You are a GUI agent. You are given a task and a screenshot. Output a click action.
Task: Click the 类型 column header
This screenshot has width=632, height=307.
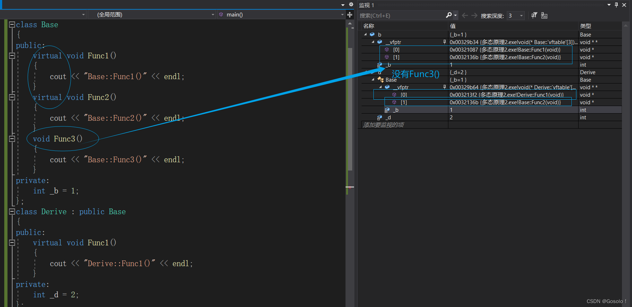(x=585, y=26)
